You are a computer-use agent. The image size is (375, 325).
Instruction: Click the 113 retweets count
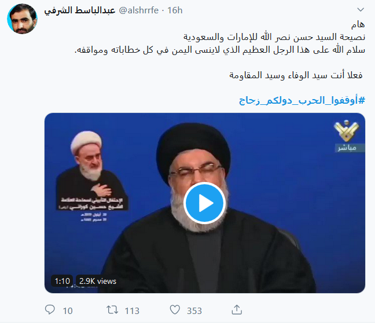click(x=132, y=311)
